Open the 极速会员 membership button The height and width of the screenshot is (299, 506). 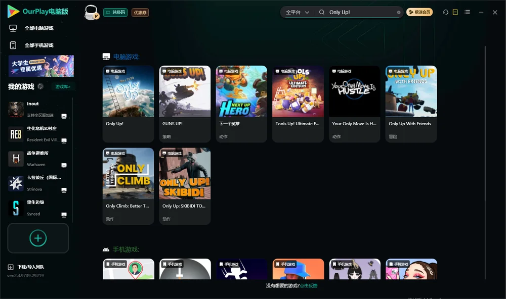pos(419,12)
